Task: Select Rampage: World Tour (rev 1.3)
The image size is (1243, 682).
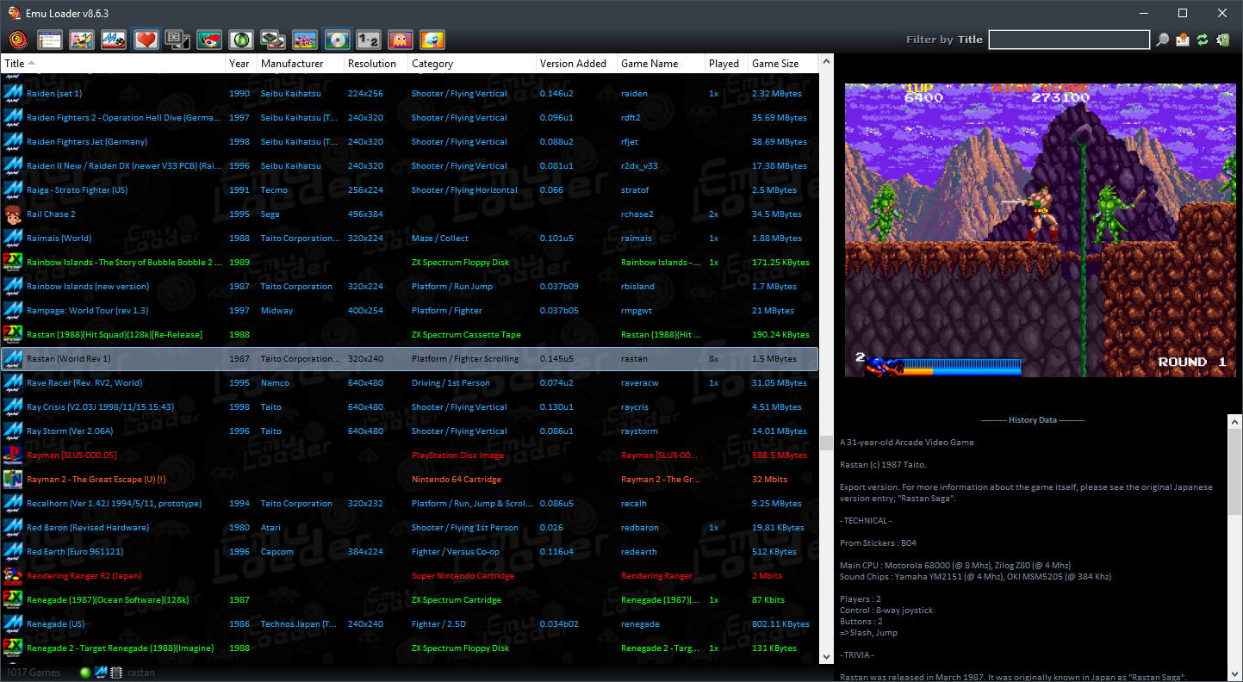Action: [409, 310]
